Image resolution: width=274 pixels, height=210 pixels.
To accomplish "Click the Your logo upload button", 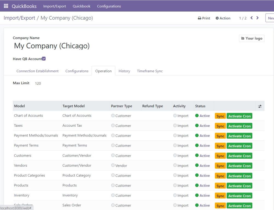I will point(252,38).
